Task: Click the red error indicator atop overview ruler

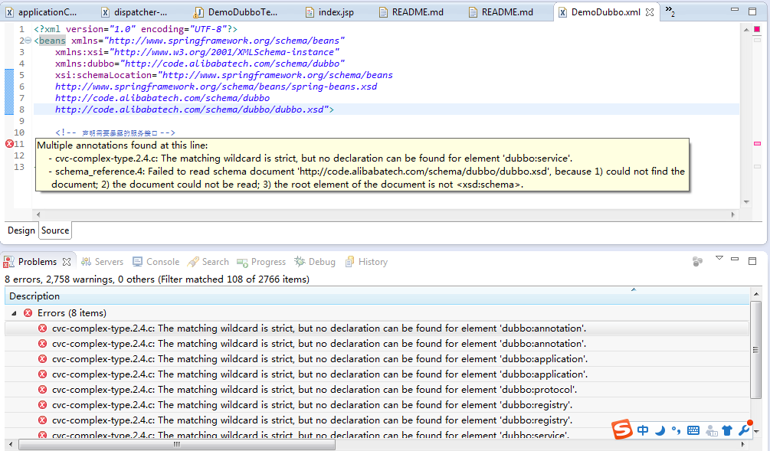Action: [757, 29]
